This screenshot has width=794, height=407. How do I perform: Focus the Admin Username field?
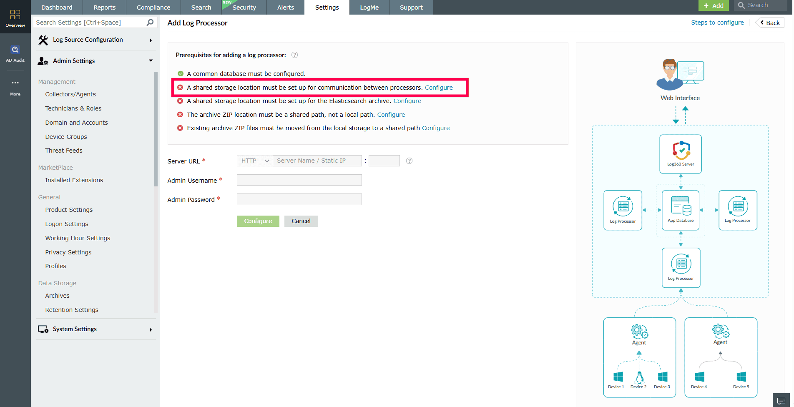pos(299,180)
